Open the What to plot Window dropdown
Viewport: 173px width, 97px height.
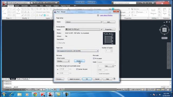pyautogui.click(x=63, y=61)
